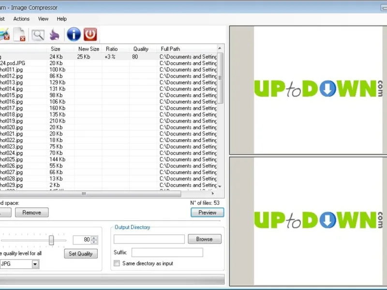Select the hot012.jpg file row
Screen dimensions: 387x290
point(108,76)
